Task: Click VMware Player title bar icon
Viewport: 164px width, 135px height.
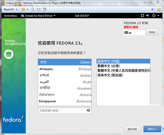Action: pyautogui.click(x=3, y=3)
